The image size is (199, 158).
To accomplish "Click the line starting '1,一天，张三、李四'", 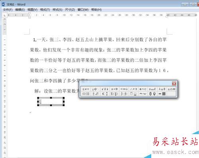I will point(100,39).
